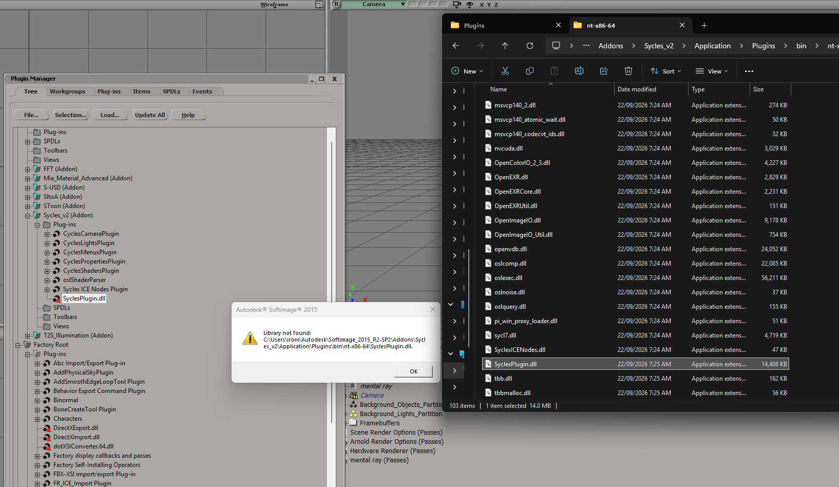Go up one folder level in File Explorer
This screenshot has width=839, height=487.
[x=505, y=46]
